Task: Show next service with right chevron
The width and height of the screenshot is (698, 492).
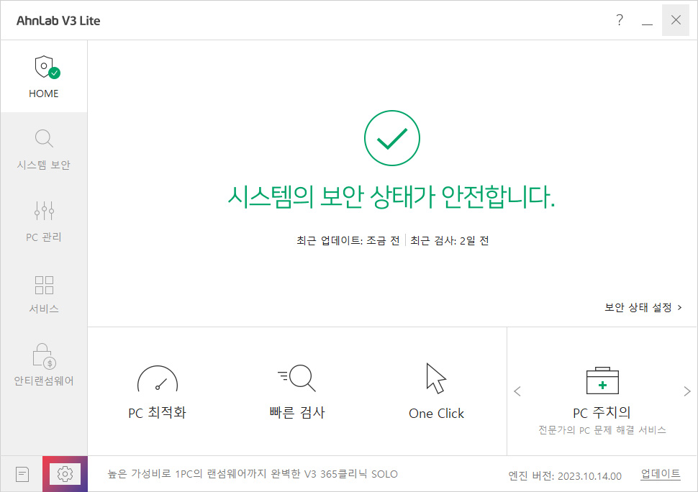Action: 687,391
